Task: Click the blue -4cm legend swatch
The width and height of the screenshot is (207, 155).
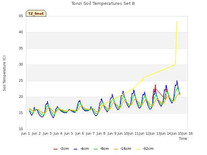Action: [75, 149]
